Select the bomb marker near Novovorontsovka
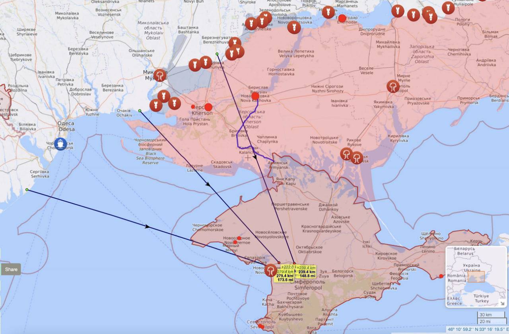 pyautogui.click(x=294, y=27)
